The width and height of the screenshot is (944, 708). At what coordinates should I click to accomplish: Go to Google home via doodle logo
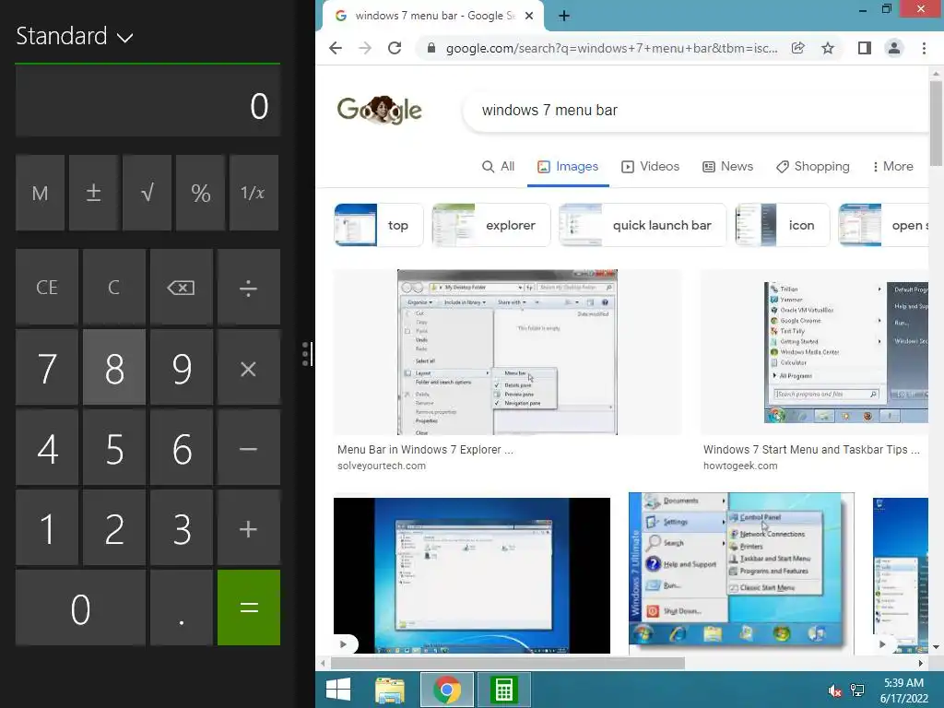pyautogui.click(x=379, y=110)
